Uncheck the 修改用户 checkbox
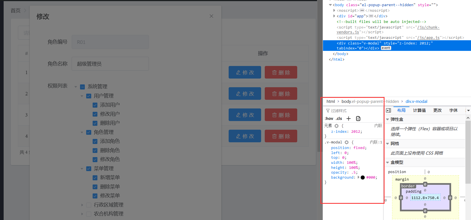The height and width of the screenshot is (220, 471). pos(95,114)
